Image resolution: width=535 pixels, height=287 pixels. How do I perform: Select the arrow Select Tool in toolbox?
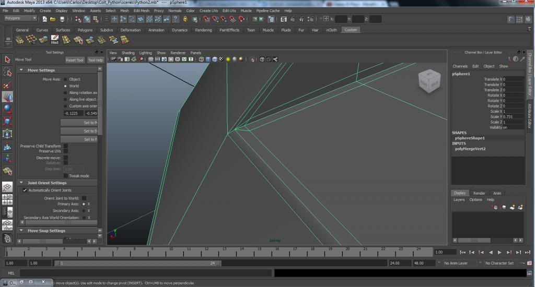click(7, 59)
